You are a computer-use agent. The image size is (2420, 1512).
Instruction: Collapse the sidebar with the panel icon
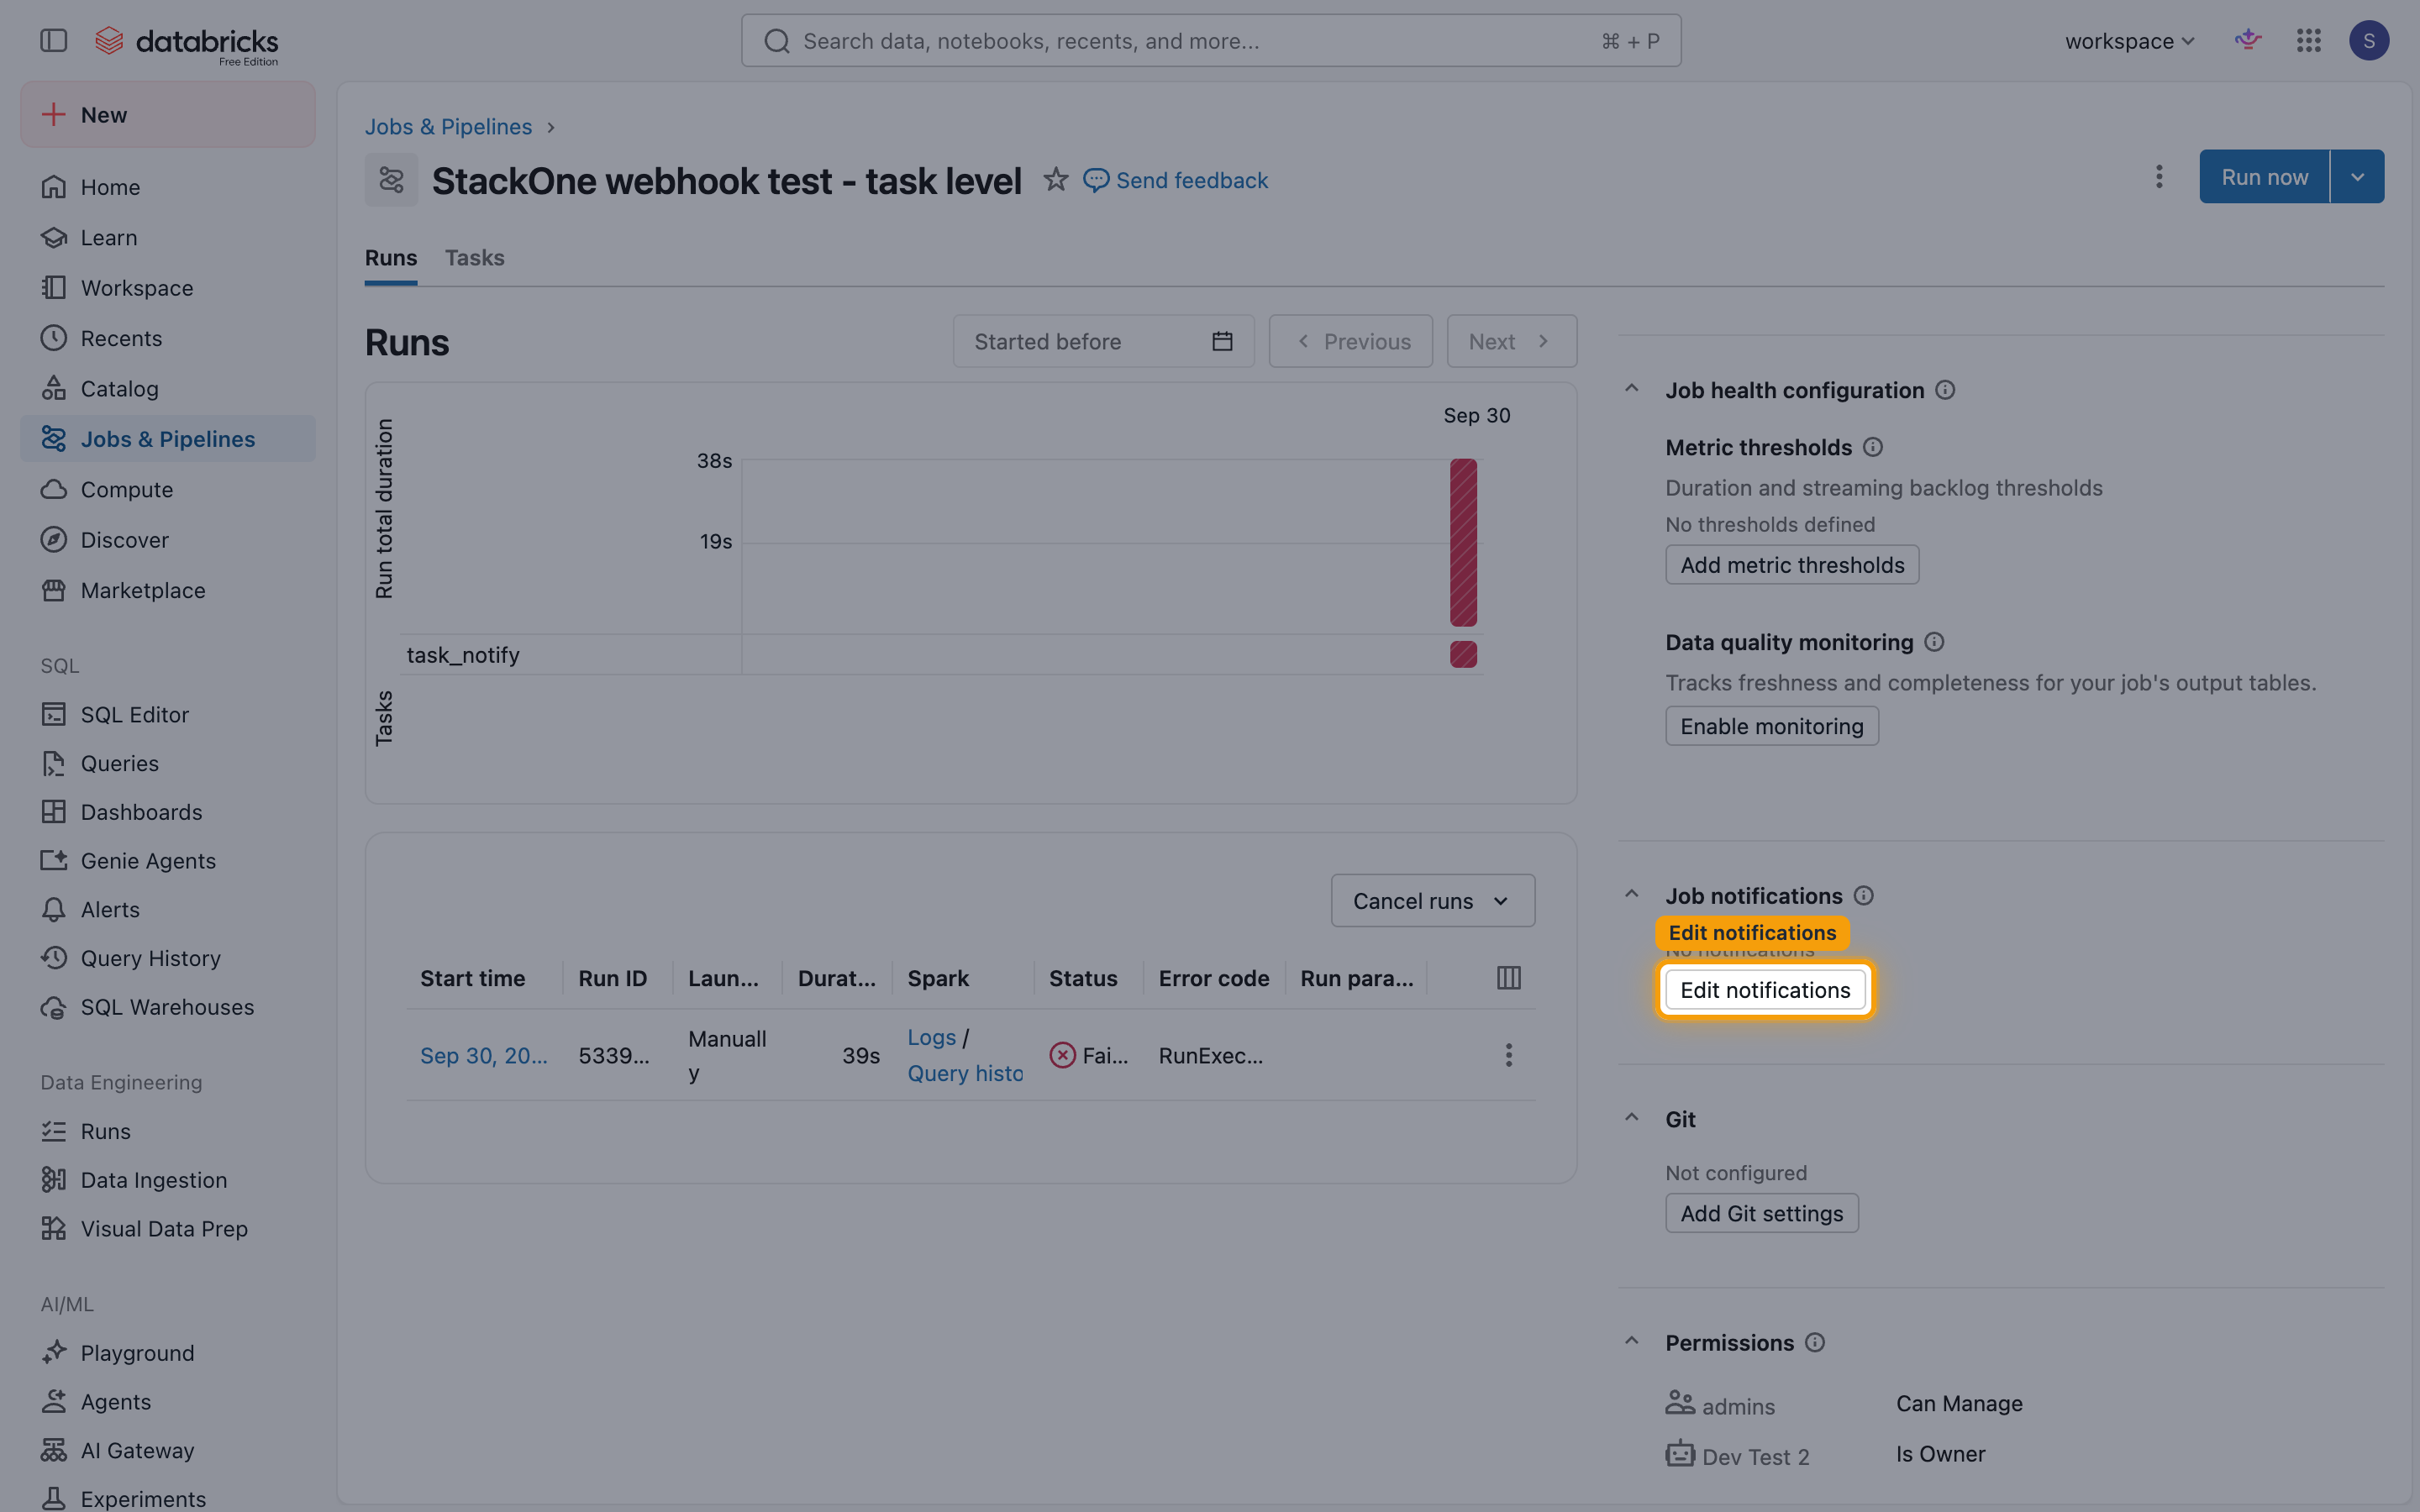(x=53, y=41)
